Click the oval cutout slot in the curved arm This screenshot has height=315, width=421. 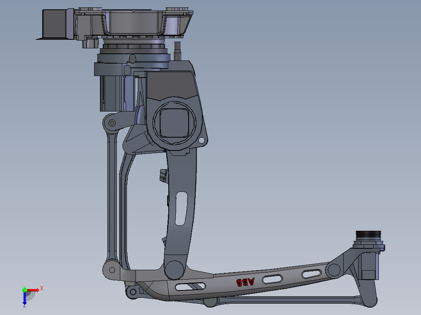182,209
